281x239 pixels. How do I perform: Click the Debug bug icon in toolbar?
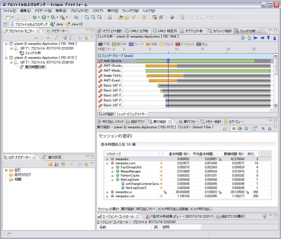tap(34, 18)
